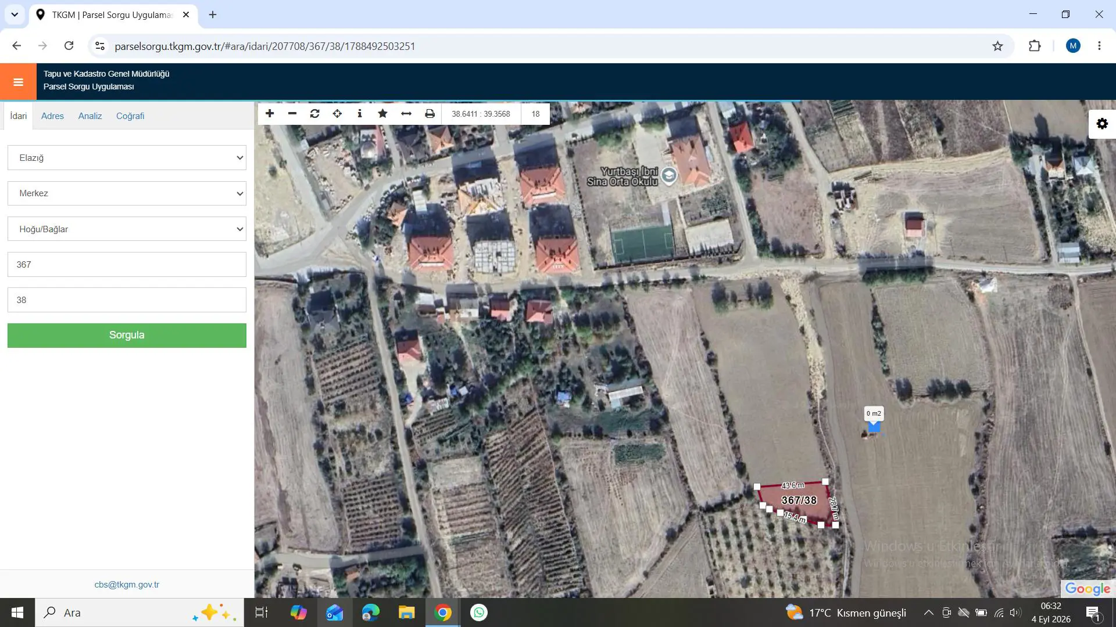Click the star favorites icon in map toolbar

pos(382,114)
